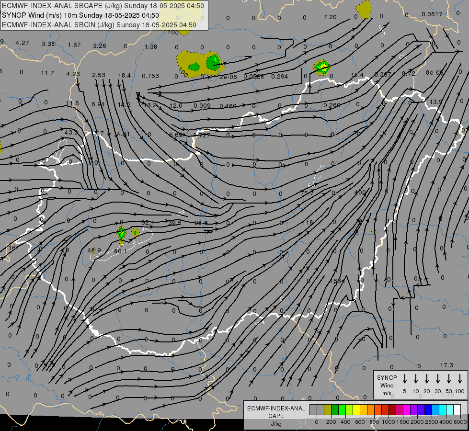Pick the pure blue swatch above 2500

pyautogui.click(x=428, y=410)
